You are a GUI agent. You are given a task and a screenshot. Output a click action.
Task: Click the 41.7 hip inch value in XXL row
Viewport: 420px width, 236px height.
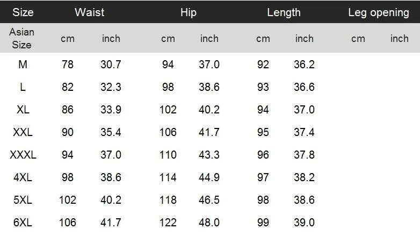click(209, 132)
